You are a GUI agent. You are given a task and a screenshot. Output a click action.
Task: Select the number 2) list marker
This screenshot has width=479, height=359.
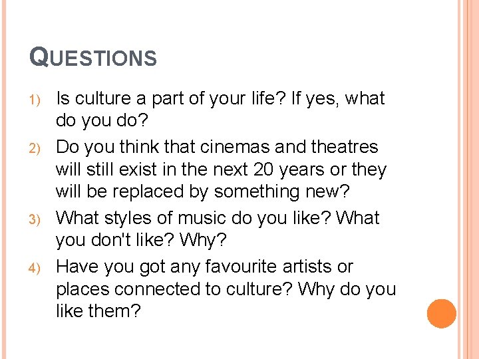[x=35, y=148]
